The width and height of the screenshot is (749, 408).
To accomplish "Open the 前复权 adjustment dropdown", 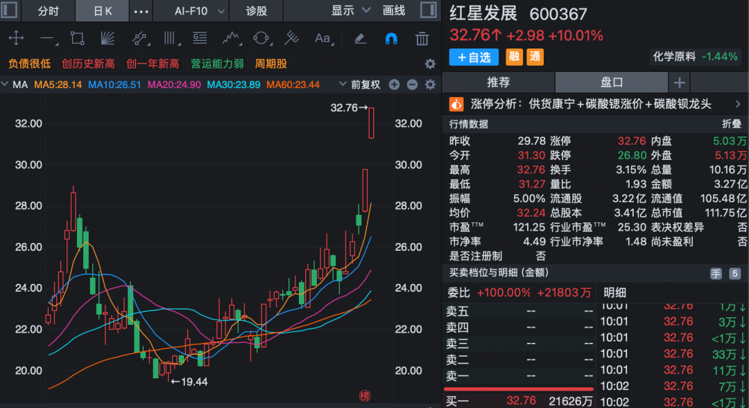I will (x=361, y=85).
